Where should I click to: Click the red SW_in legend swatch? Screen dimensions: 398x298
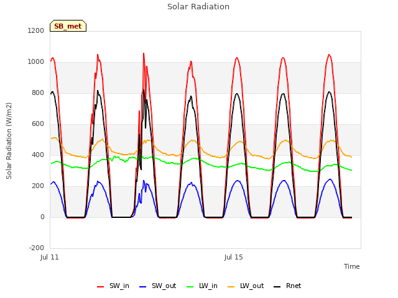(x=101, y=287)
